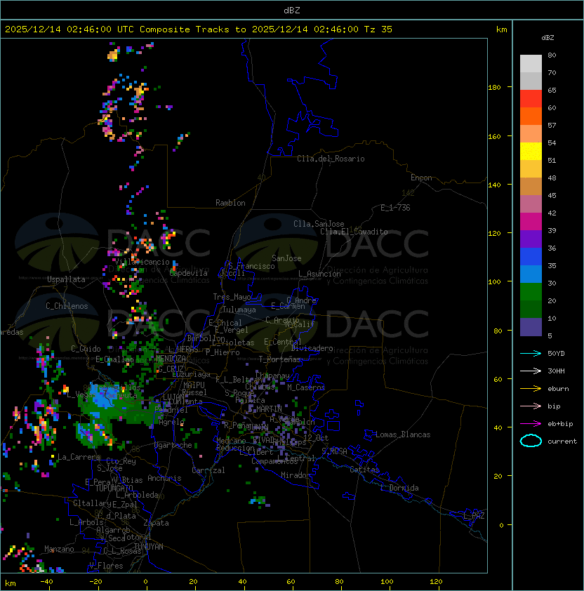
Task: Click the 'Uspallata' place label on map
Action: click(x=66, y=279)
